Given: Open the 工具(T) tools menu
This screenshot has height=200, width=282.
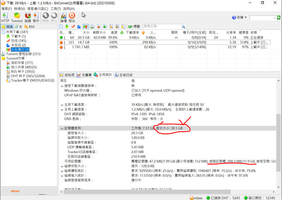Looking at the screenshot, I should pos(56,9).
